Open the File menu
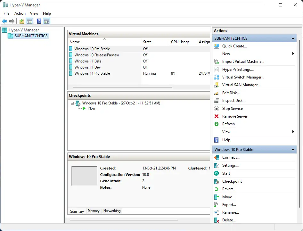The height and width of the screenshot is (231, 303). coord(6,13)
